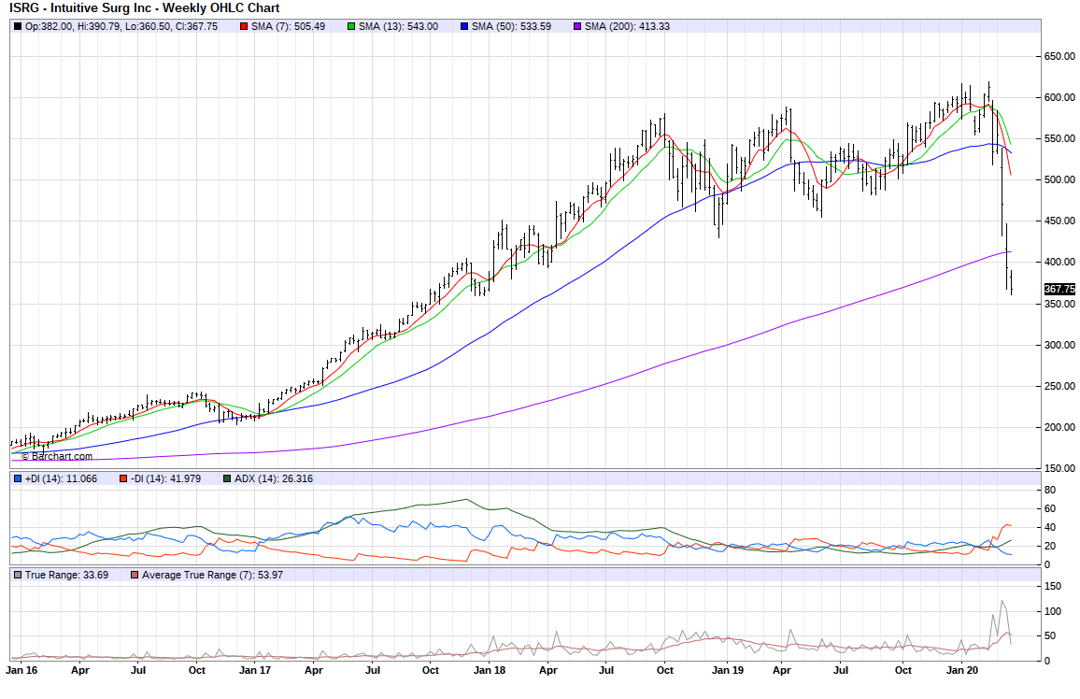Click the Jan 17 date axis label

point(254,670)
